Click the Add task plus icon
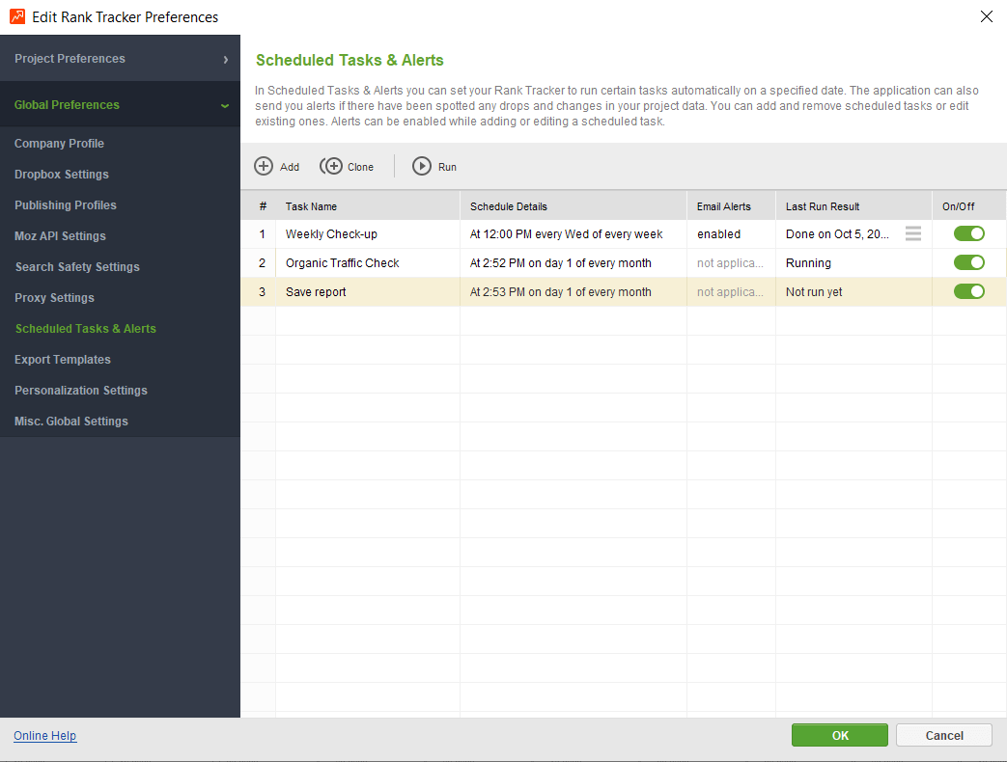 click(x=264, y=166)
